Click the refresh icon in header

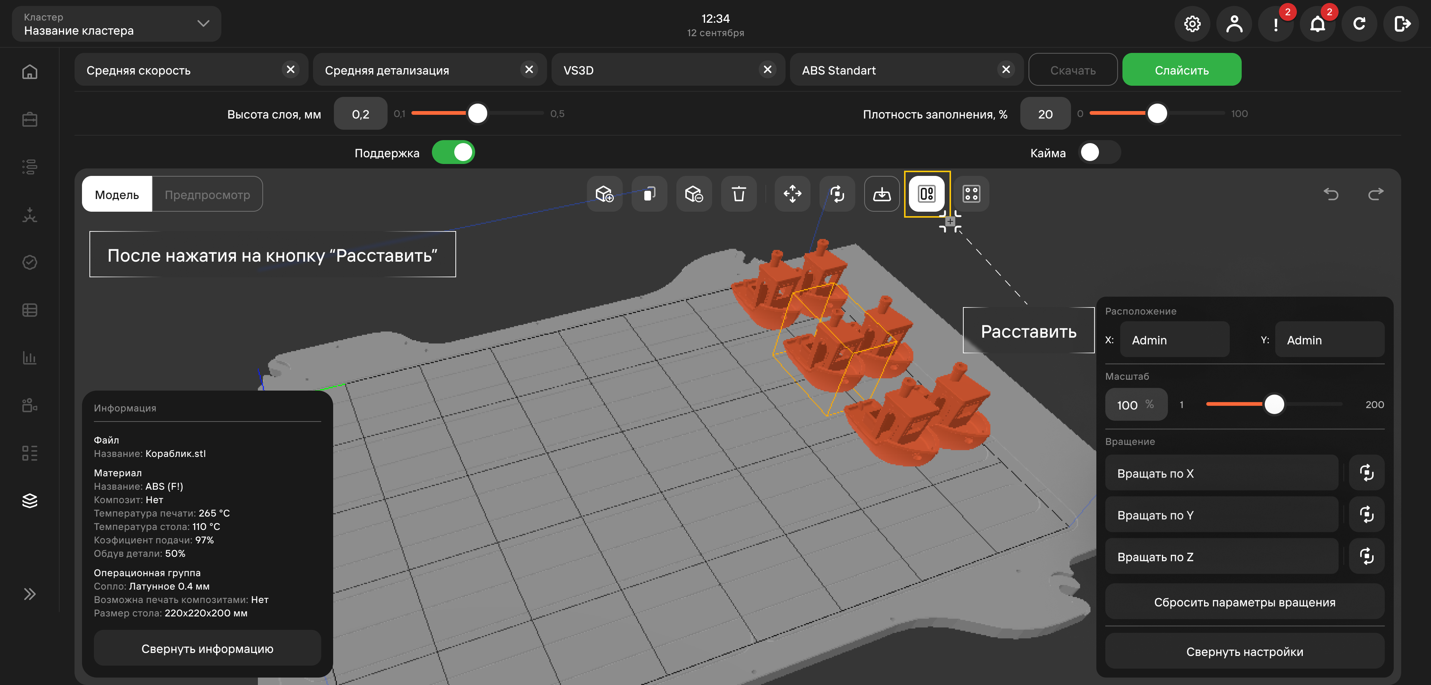tap(1359, 24)
